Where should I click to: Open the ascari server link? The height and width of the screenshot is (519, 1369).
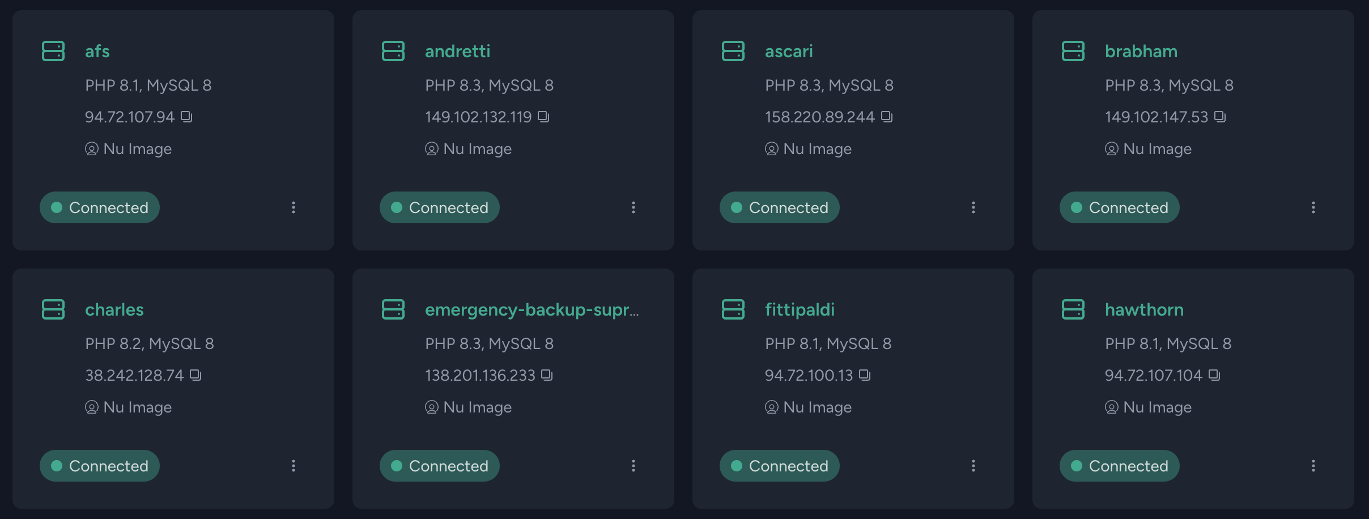pyautogui.click(x=789, y=52)
